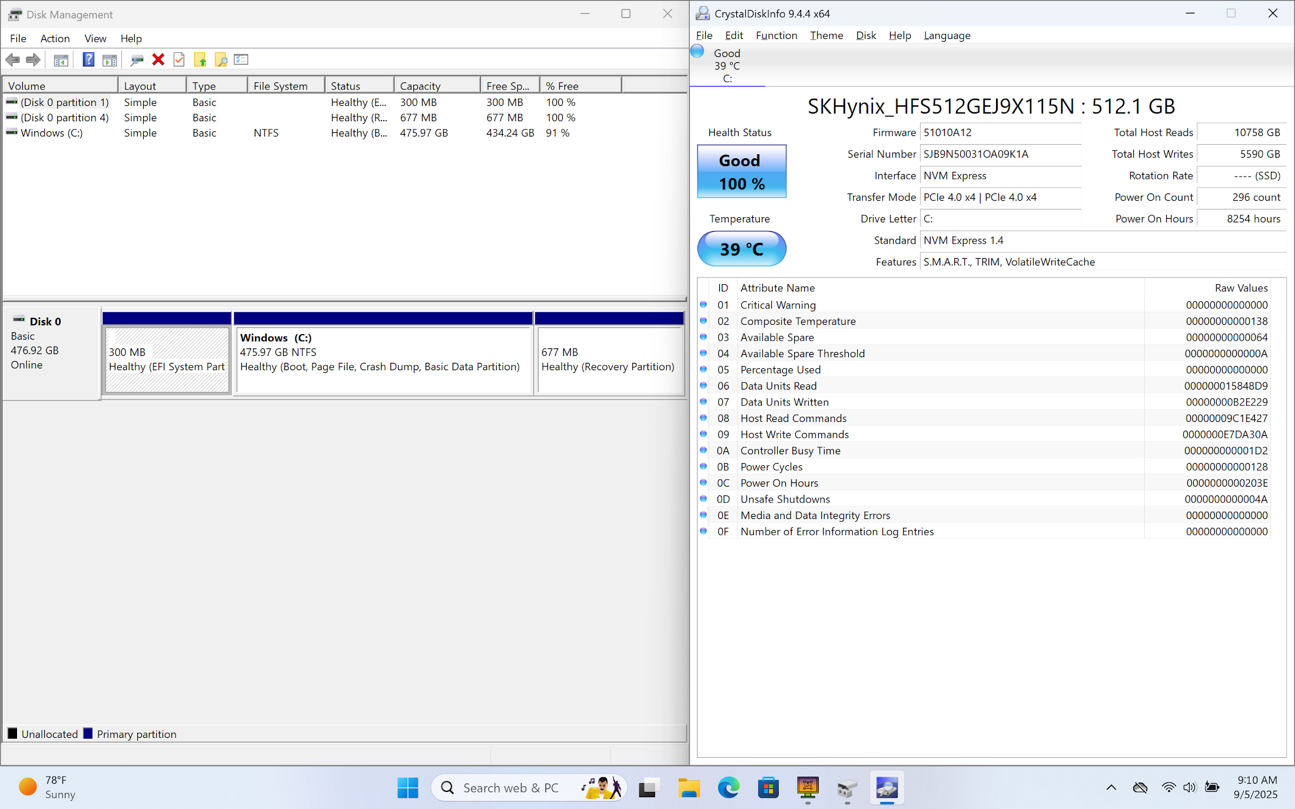
Task: Launch File Explorer from the taskbar
Action: (689, 788)
